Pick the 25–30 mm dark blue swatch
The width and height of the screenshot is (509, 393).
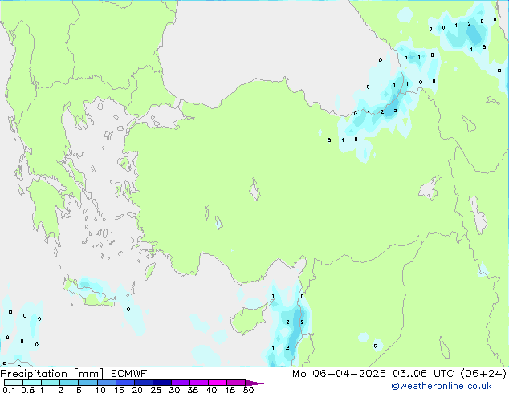(x=162, y=383)
